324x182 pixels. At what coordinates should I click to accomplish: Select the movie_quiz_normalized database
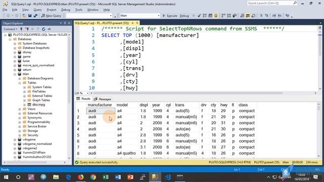38,65
